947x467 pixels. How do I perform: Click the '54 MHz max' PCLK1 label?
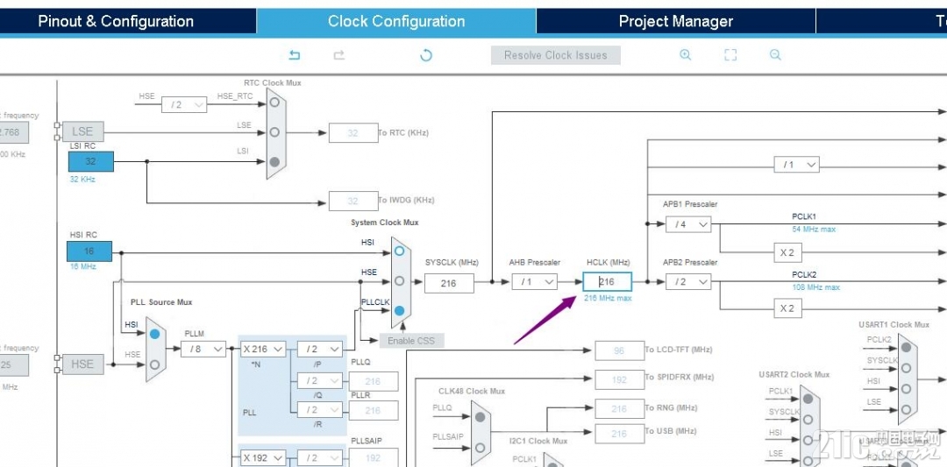tap(814, 230)
